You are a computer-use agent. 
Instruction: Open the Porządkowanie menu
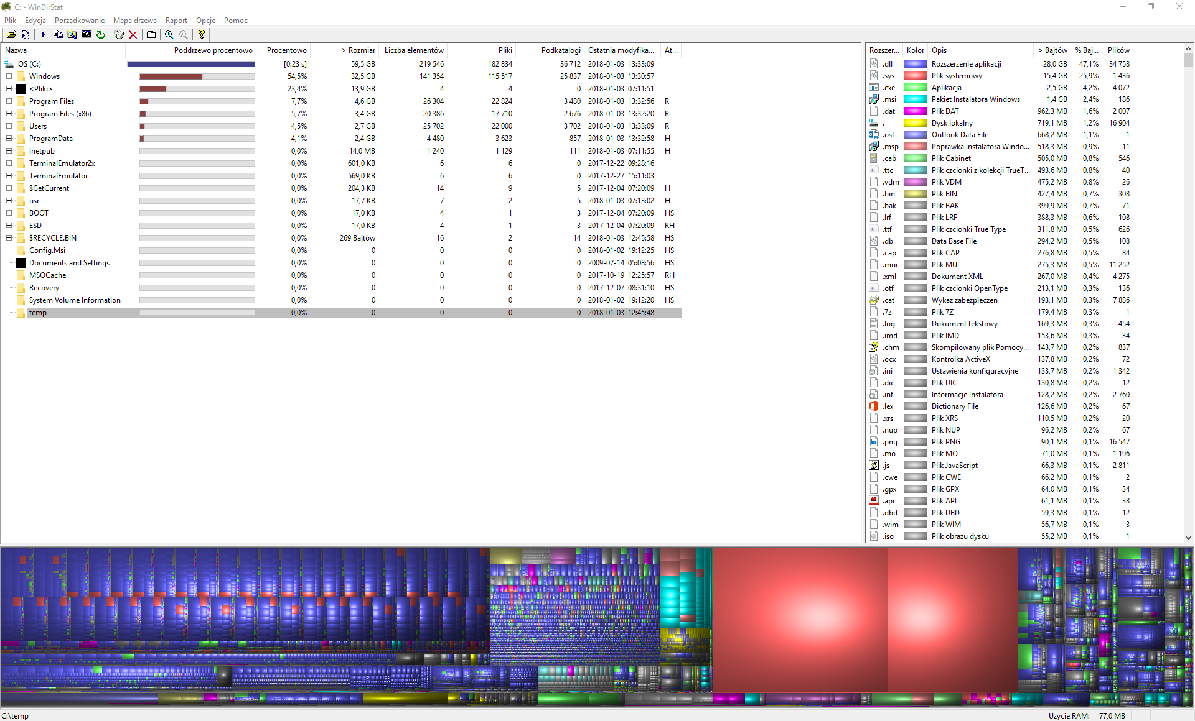[x=80, y=21]
